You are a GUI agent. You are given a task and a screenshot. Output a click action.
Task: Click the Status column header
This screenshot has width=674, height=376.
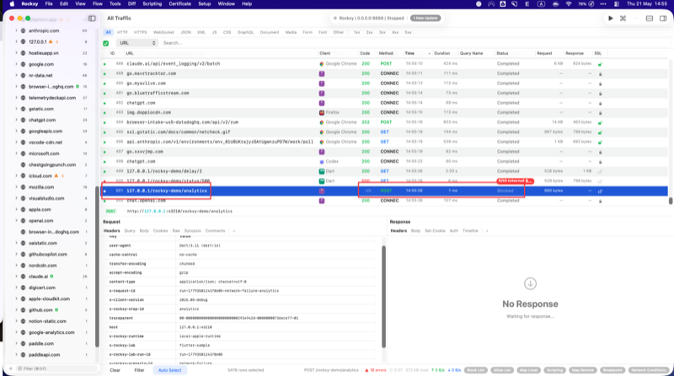point(502,53)
